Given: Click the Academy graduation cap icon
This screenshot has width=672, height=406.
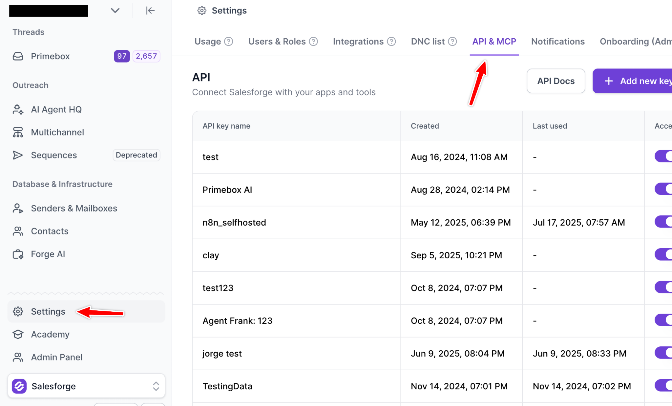Looking at the screenshot, I should click(x=18, y=334).
